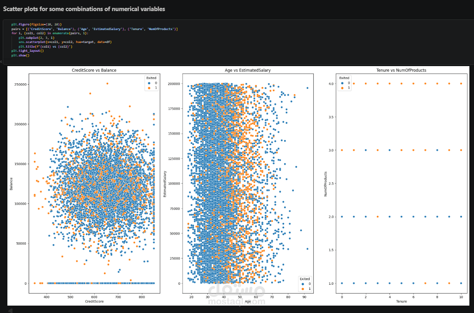Place cursor on the 'pairs =' list line
The width and height of the screenshot is (474, 313).
coord(95,29)
